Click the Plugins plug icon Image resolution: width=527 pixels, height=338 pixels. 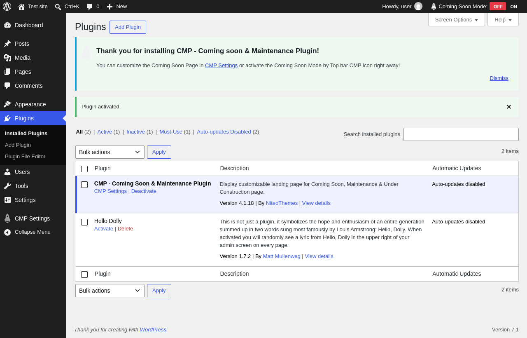7,118
